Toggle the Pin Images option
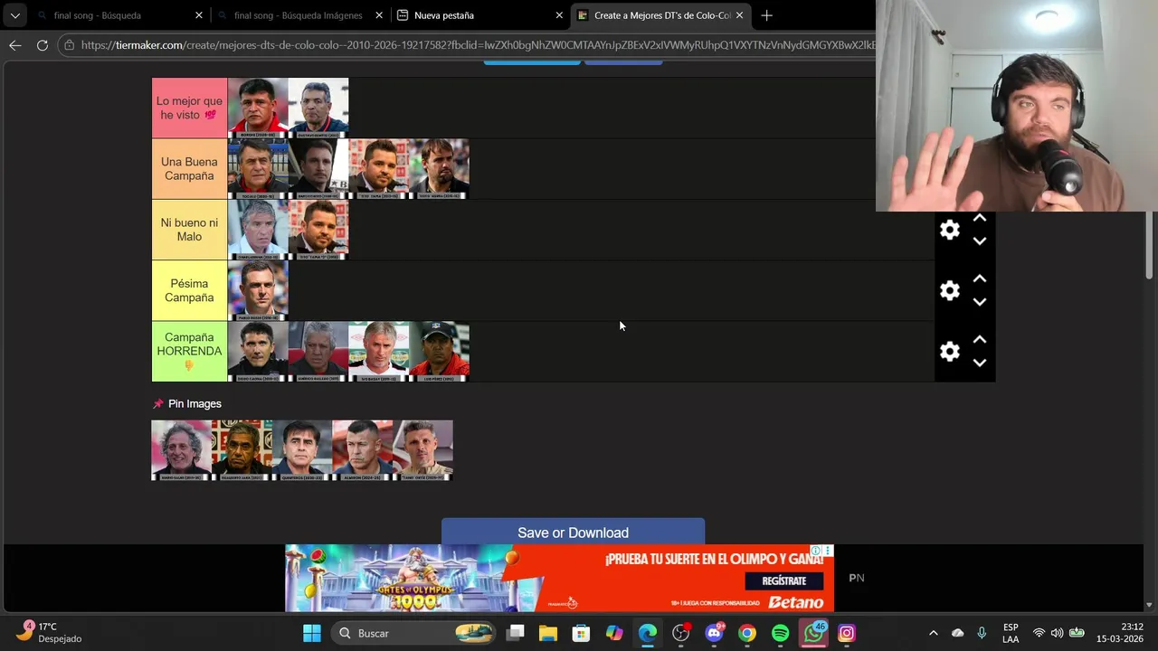1158x651 pixels. tap(187, 403)
